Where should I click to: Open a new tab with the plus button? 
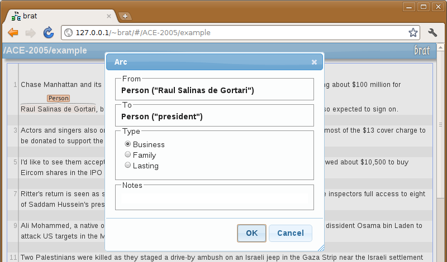coord(125,16)
